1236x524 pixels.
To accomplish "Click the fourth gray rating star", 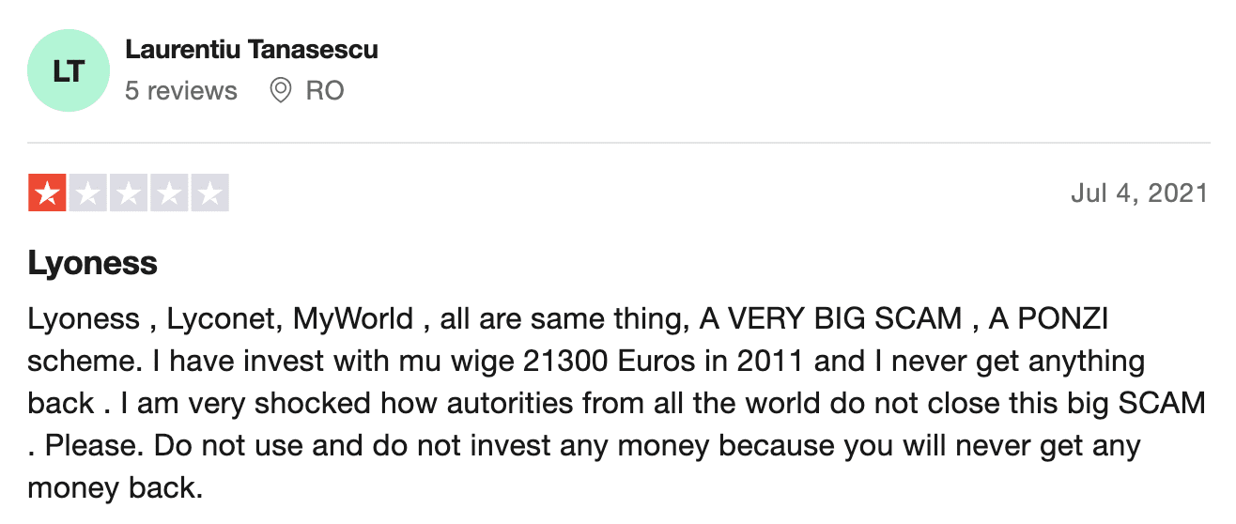I will pos(169,193).
